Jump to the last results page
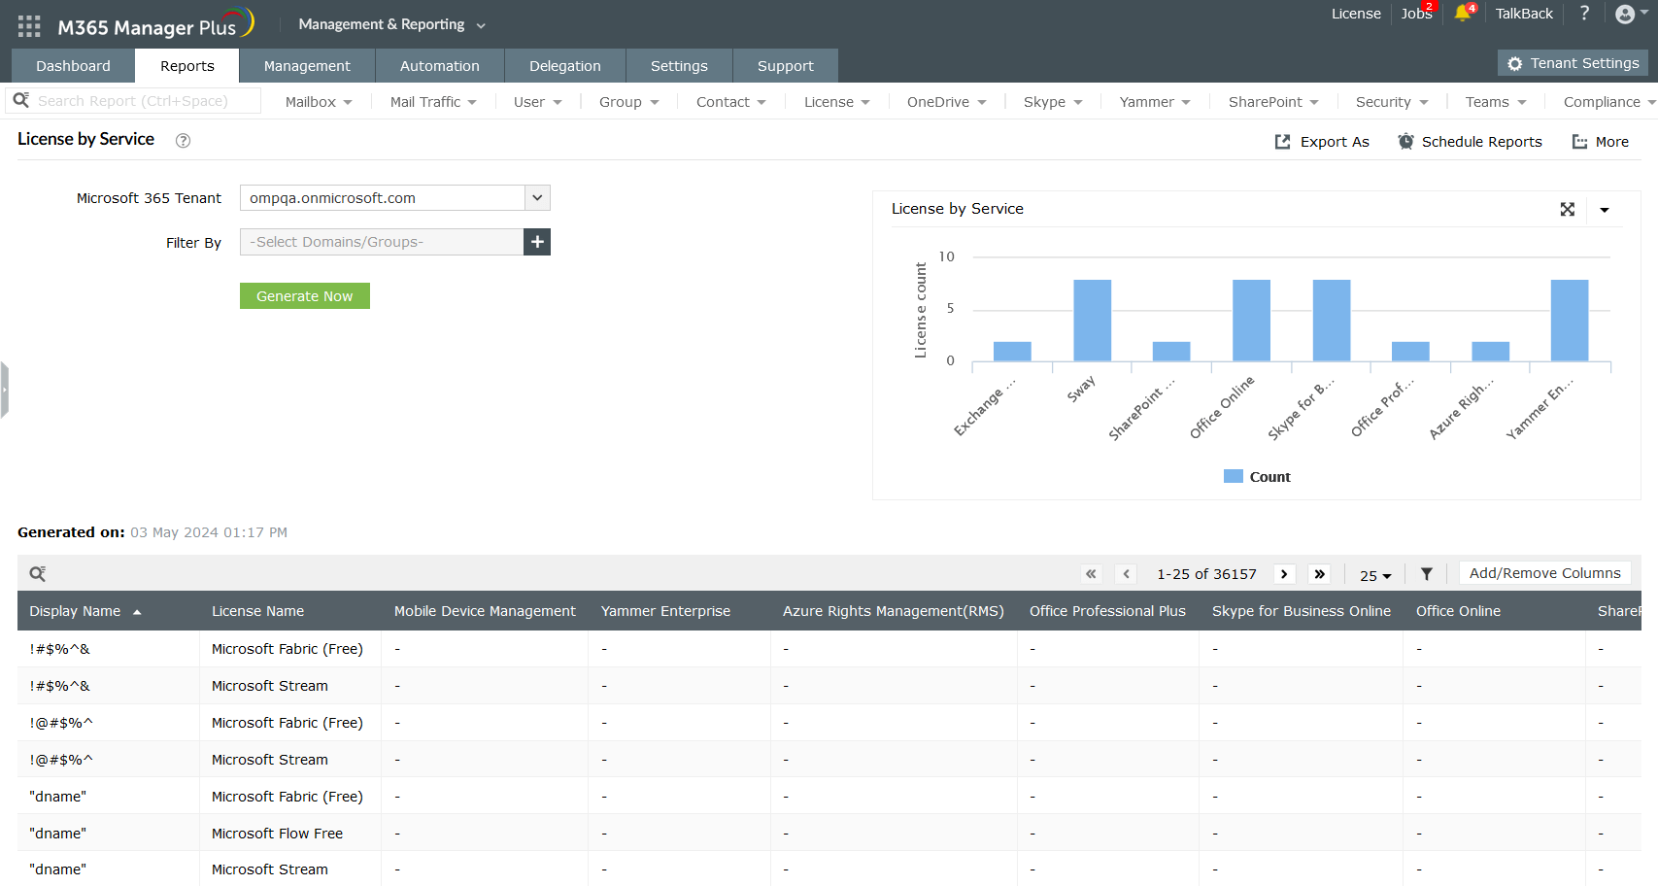 1319,574
